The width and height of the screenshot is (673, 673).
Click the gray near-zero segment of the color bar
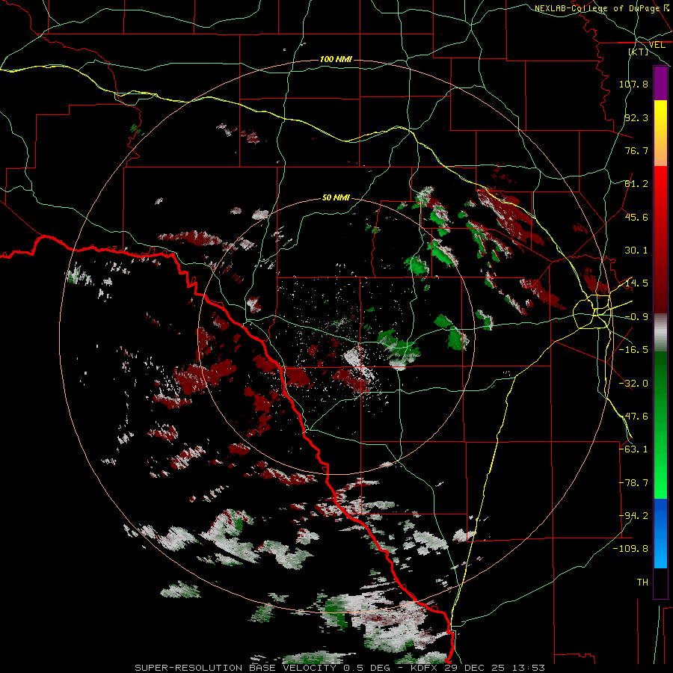coord(660,332)
